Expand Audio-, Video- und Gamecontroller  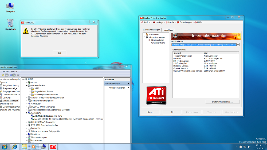click(26, 98)
